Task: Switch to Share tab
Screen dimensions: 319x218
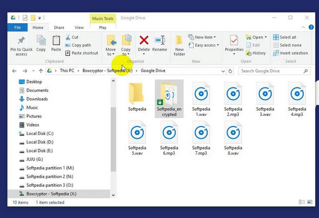Action: click(x=59, y=28)
